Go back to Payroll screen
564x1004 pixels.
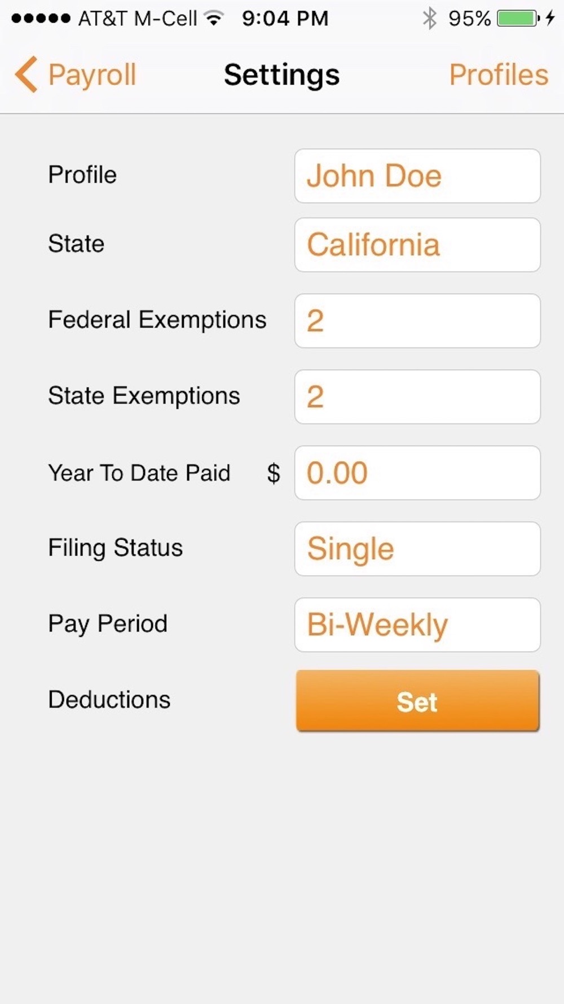pyautogui.click(x=92, y=75)
